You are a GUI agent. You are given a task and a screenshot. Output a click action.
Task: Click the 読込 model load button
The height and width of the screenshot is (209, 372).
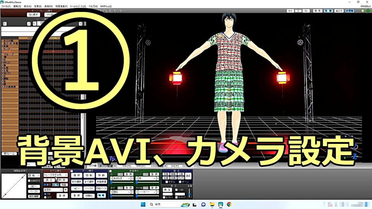tap(49, 180)
